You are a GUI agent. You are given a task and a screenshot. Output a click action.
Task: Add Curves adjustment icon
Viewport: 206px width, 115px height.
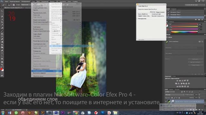(183, 81)
